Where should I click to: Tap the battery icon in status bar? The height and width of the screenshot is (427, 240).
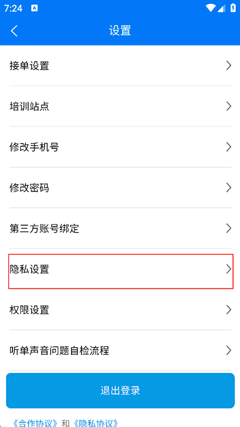(233, 8)
